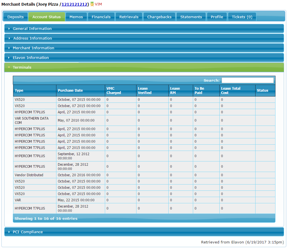Switch to the Profile tab

pos(217,17)
